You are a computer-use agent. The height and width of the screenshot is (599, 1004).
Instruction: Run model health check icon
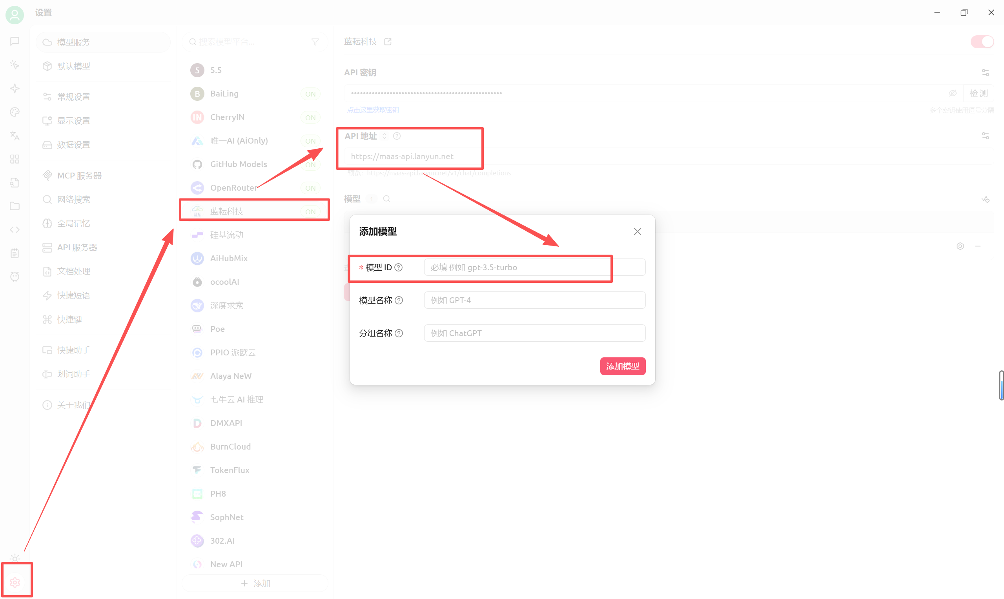[985, 199]
